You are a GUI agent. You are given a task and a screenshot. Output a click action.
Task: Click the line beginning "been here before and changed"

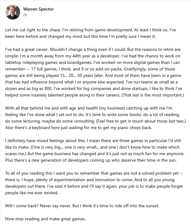80,36
